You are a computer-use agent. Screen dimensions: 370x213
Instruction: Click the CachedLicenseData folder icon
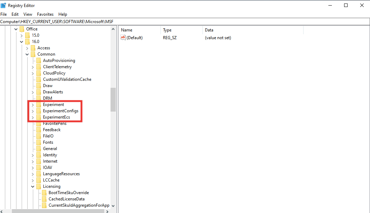(44, 199)
